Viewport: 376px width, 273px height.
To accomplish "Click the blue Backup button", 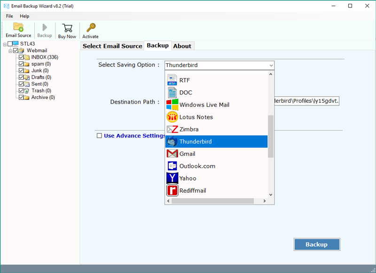I will pyautogui.click(x=317, y=244).
